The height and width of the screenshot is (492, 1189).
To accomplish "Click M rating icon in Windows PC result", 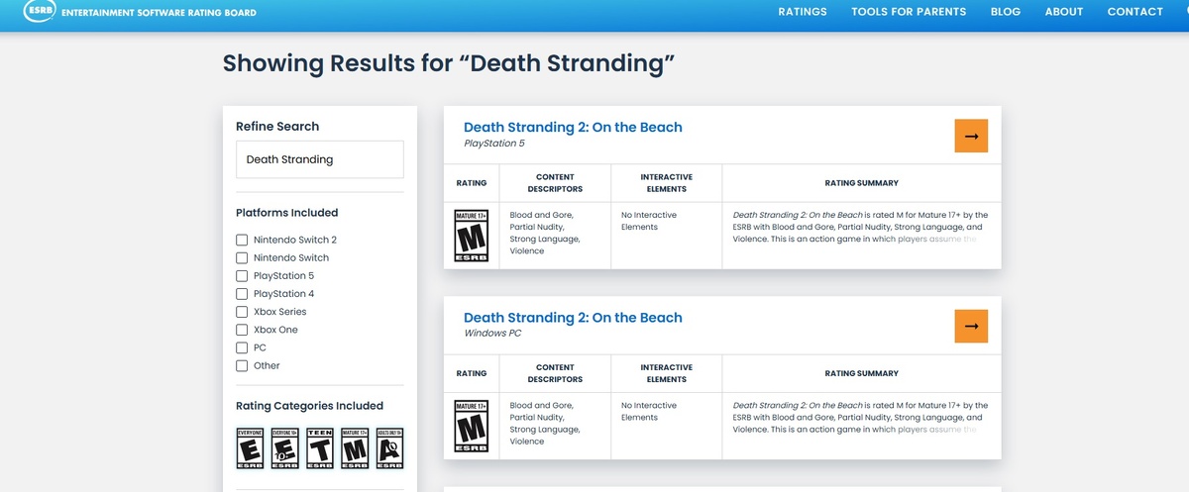I will tap(472, 427).
